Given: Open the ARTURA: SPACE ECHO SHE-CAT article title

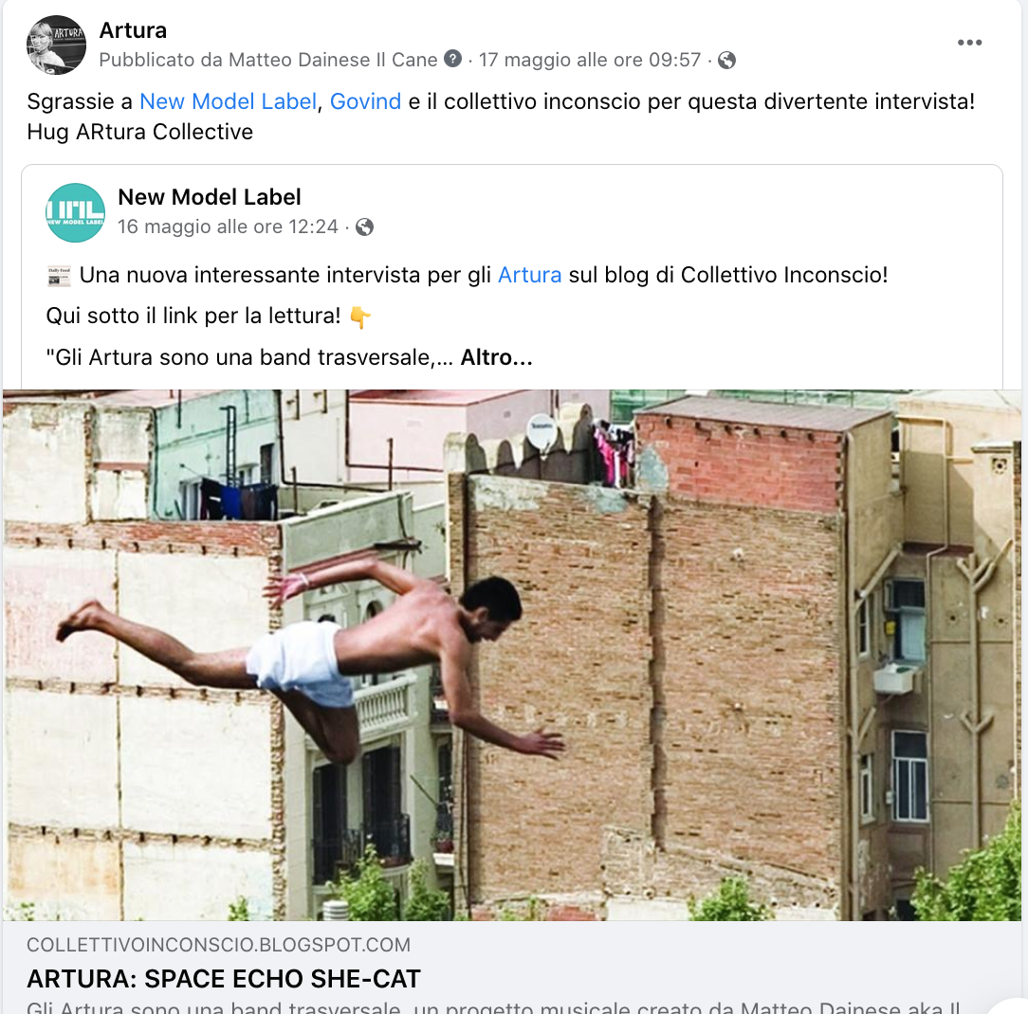Looking at the screenshot, I should pyautogui.click(x=224, y=979).
